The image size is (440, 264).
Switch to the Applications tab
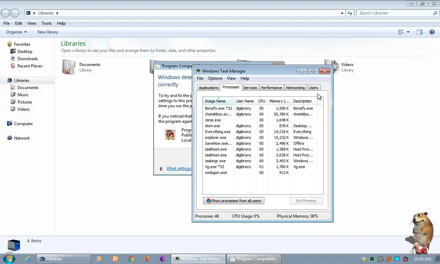(x=209, y=88)
